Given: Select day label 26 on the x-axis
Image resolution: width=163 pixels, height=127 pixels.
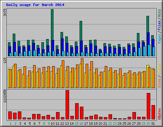Looking at the screenshot, I should (129, 124).
